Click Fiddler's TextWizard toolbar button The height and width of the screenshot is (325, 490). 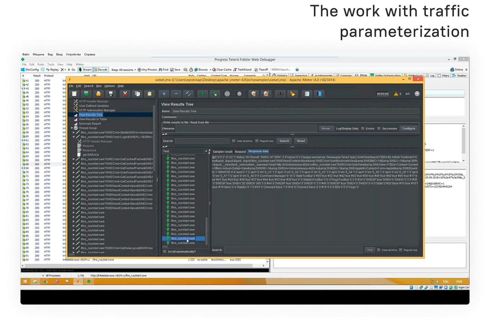point(242,70)
